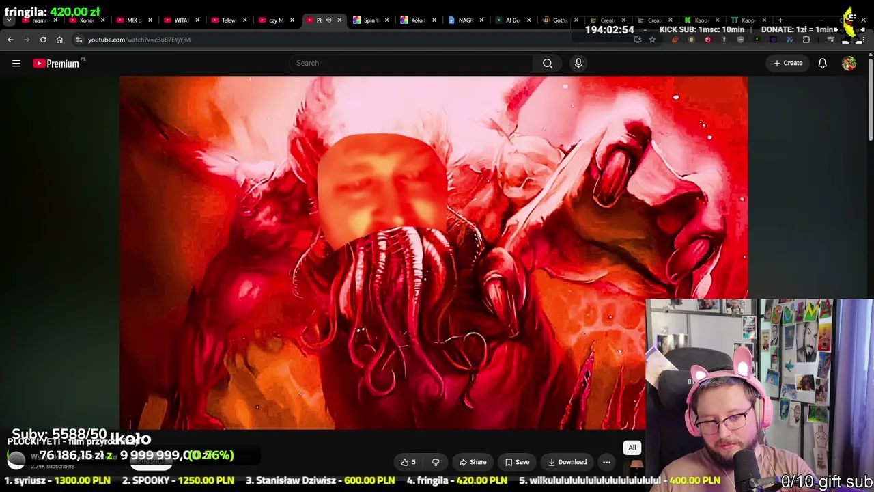The height and width of the screenshot is (492, 874).
Task: Open the media control button in toolbar
Action: [830, 40]
